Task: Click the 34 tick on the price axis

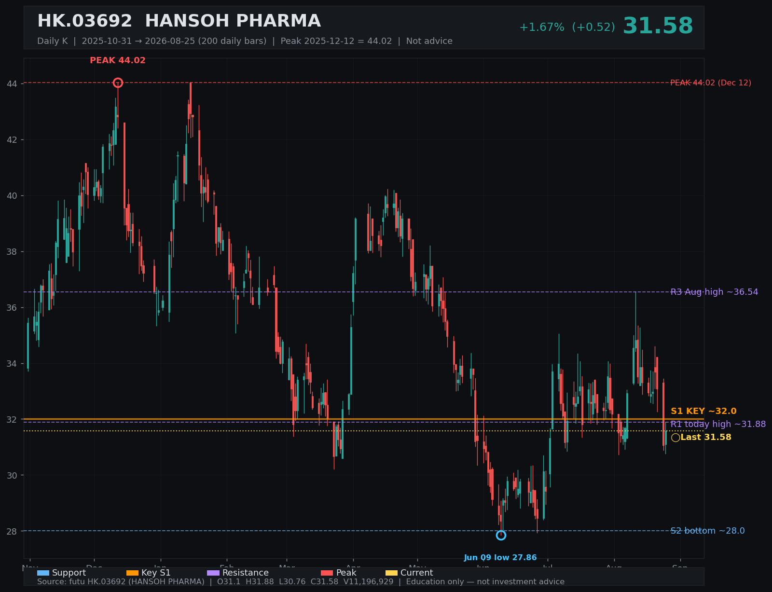Action: tap(12, 364)
